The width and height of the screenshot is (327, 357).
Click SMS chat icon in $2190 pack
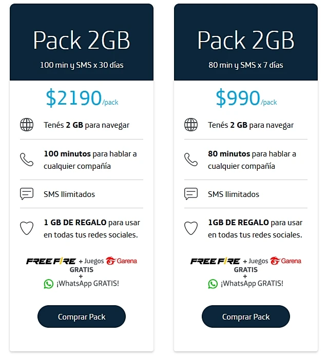[x=27, y=194]
